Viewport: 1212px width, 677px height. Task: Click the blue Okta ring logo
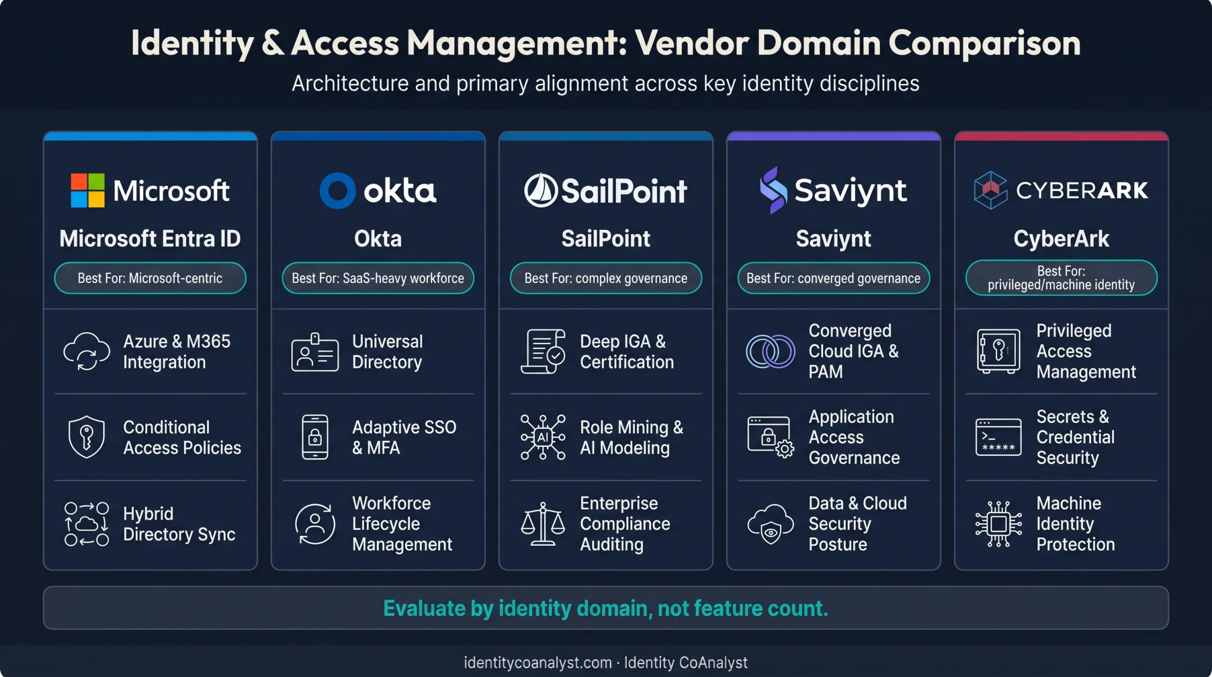338,191
